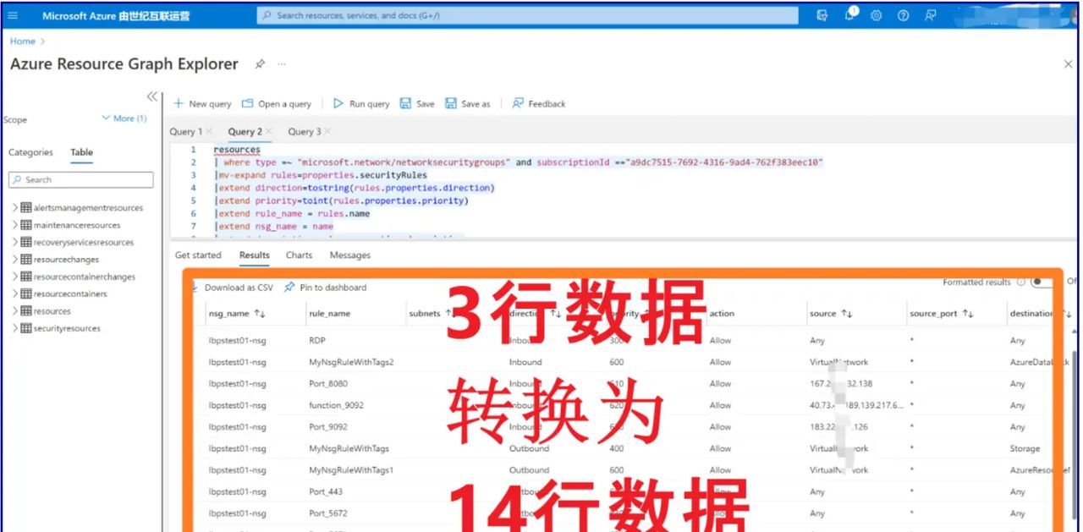
Task: Switch to the Query 3 tab
Action: point(304,132)
